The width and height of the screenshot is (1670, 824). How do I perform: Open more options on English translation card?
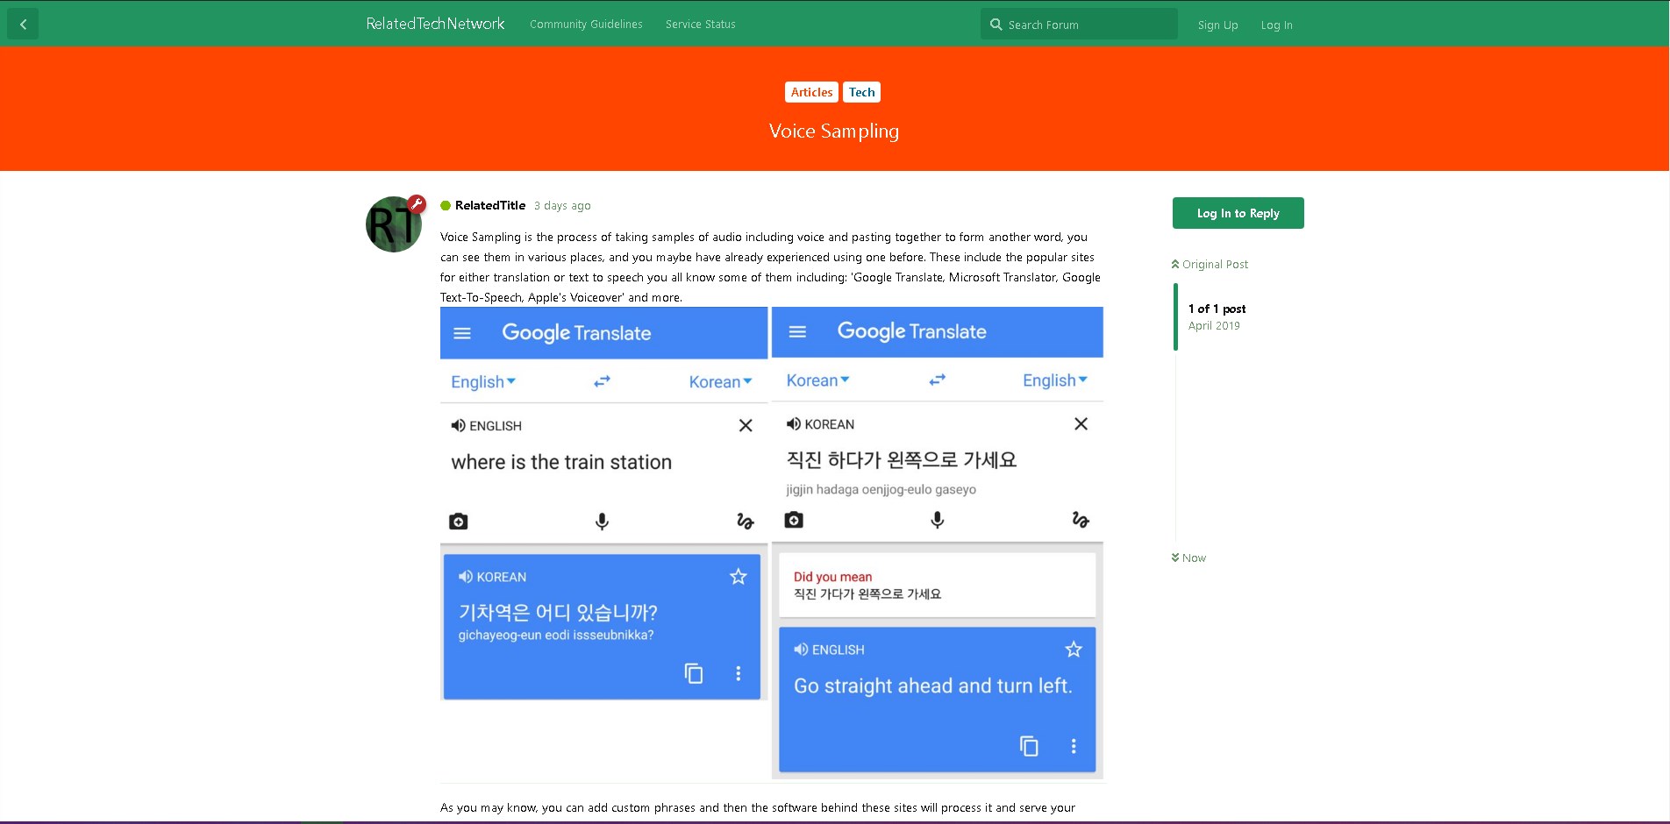pos(1074,746)
